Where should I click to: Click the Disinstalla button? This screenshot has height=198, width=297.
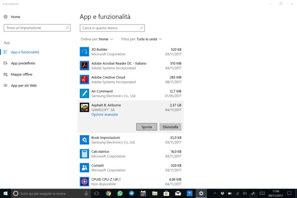tap(170, 127)
